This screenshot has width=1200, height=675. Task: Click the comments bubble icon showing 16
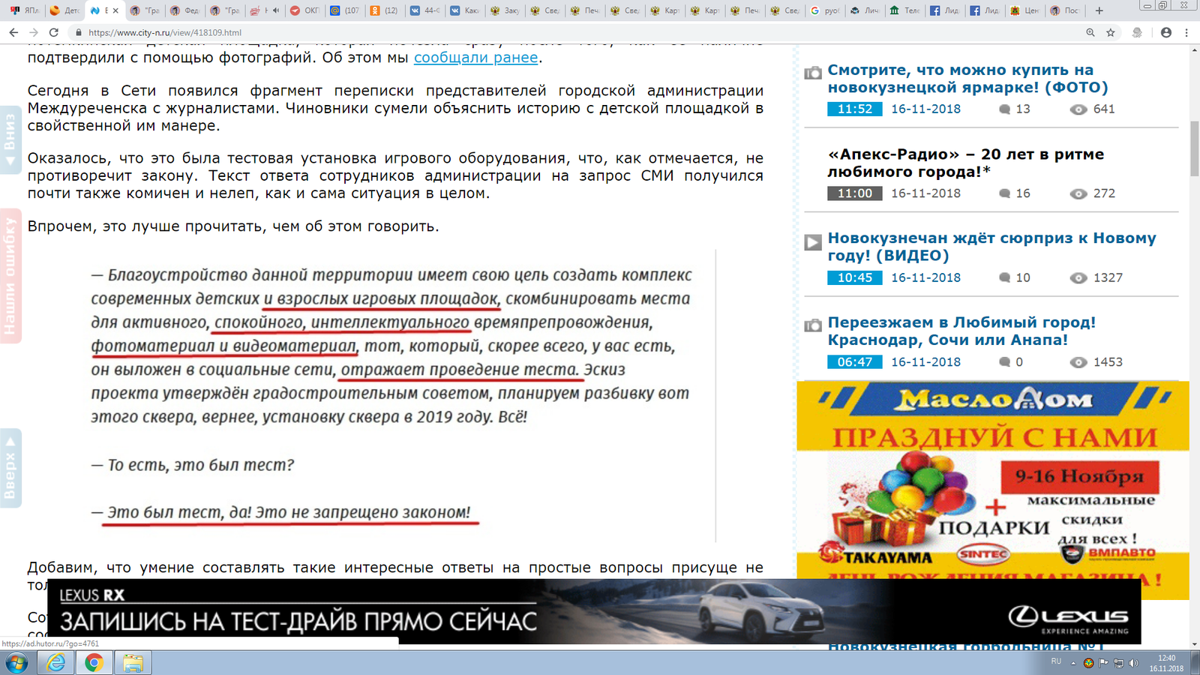tap(1005, 193)
